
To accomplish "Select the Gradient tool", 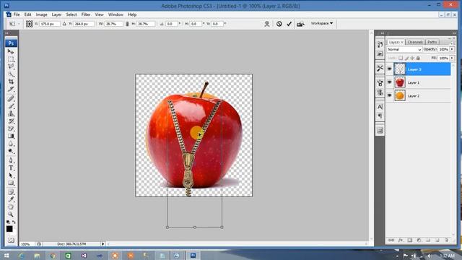I will point(11,136).
